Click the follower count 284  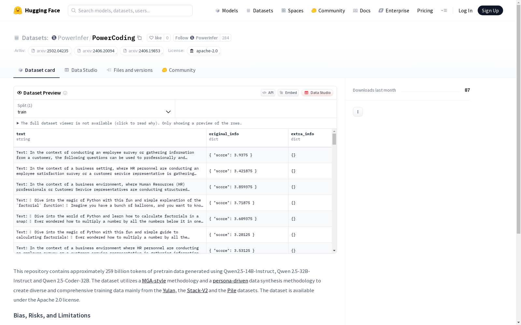(x=226, y=38)
